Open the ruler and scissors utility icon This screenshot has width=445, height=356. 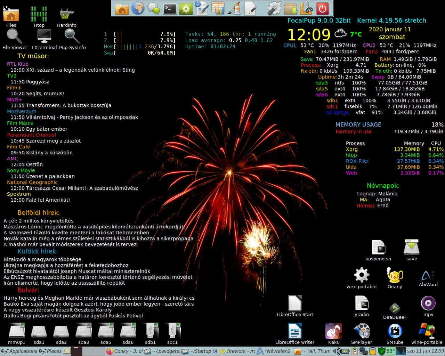pos(307,8)
